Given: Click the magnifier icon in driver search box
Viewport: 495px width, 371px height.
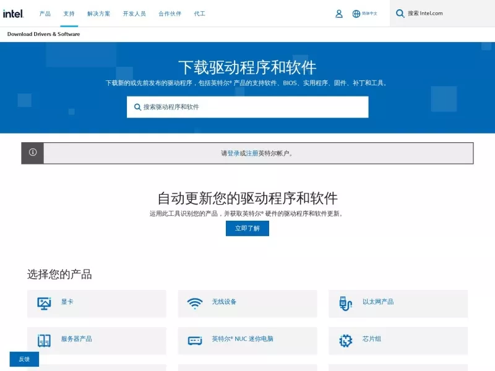Looking at the screenshot, I should (137, 107).
